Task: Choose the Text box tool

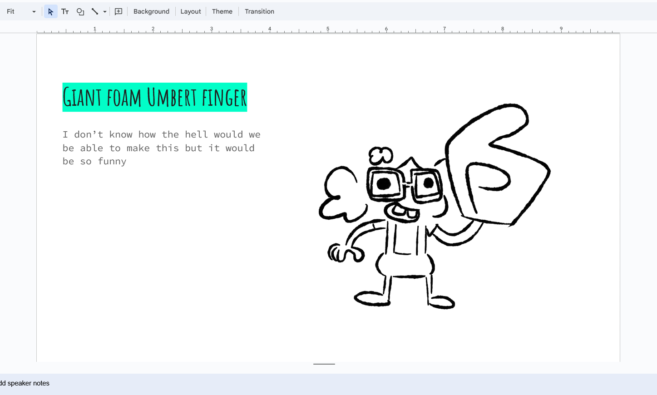Action: point(65,12)
